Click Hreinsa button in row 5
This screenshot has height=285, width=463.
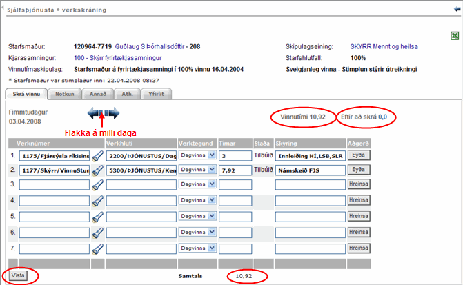click(x=359, y=216)
